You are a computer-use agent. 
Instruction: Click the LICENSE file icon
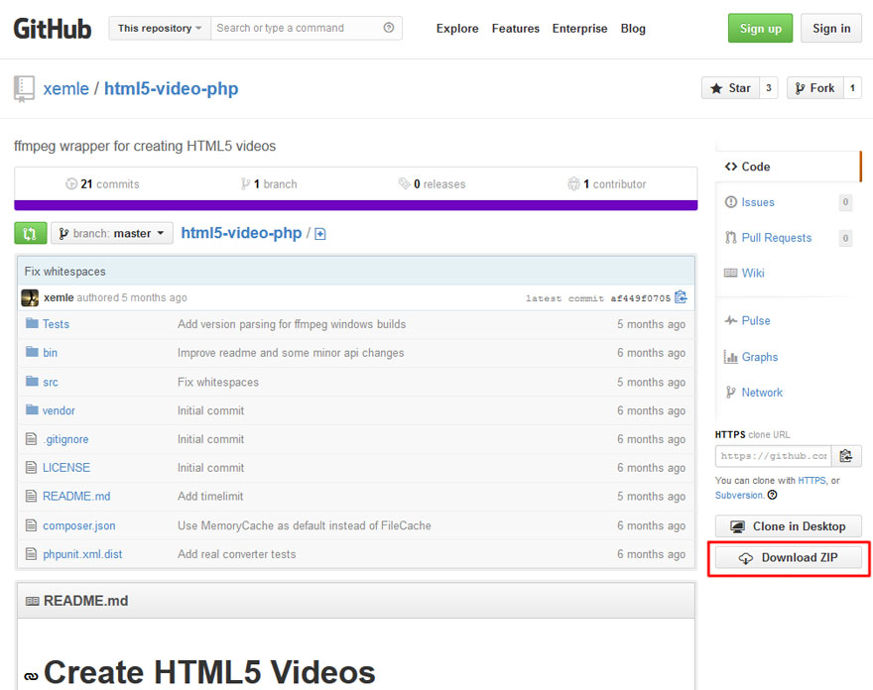[31, 467]
